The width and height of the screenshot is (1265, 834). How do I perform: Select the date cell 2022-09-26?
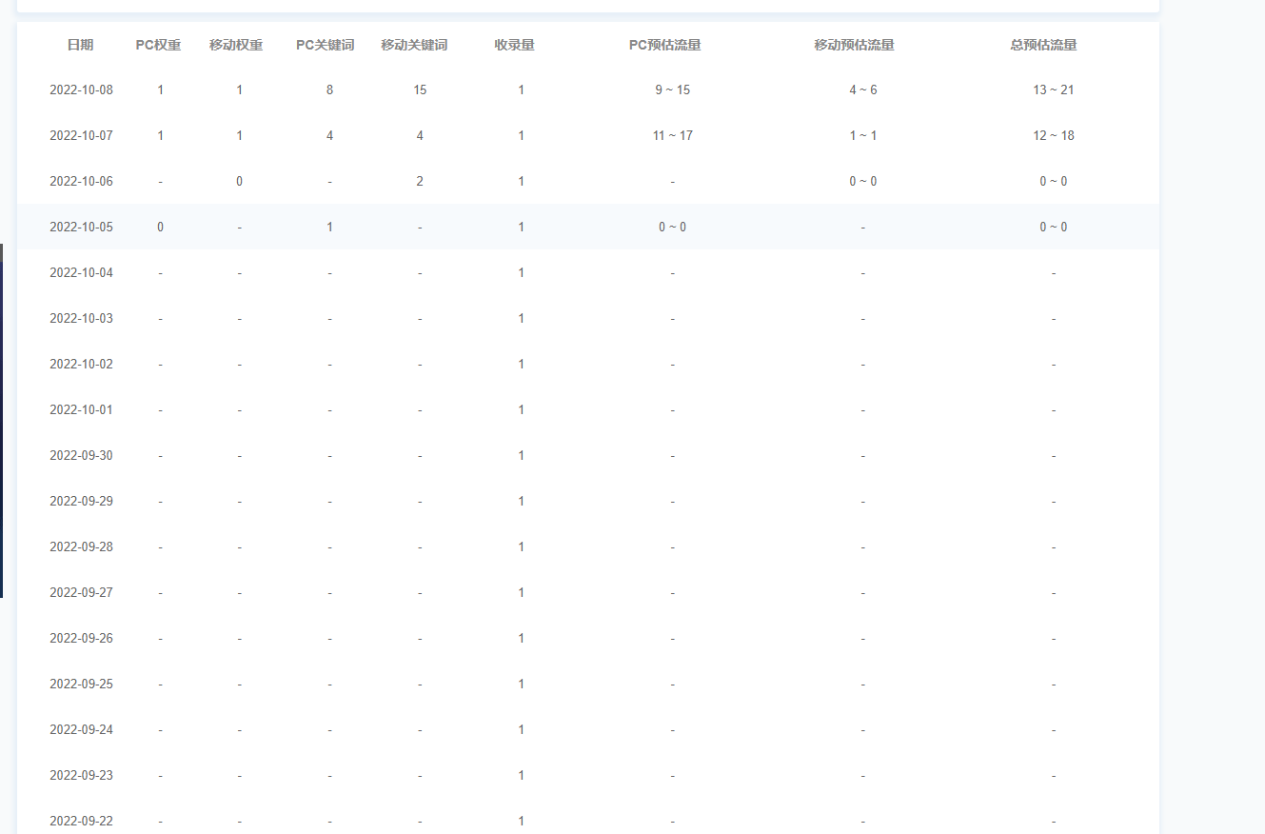[x=81, y=638]
